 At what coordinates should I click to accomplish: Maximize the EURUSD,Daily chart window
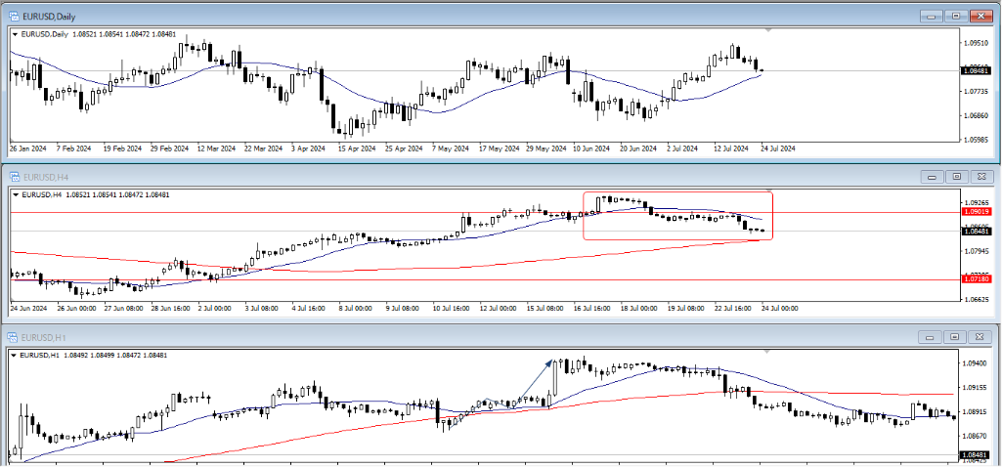[956, 16]
